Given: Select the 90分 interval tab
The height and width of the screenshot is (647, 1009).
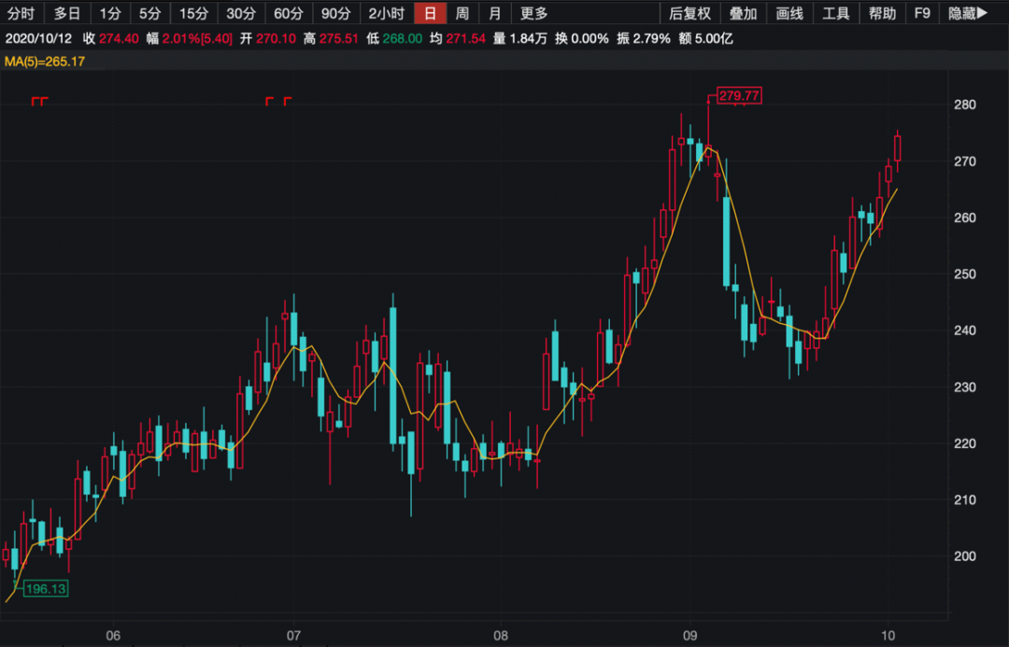Looking at the screenshot, I should [x=336, y=13].
